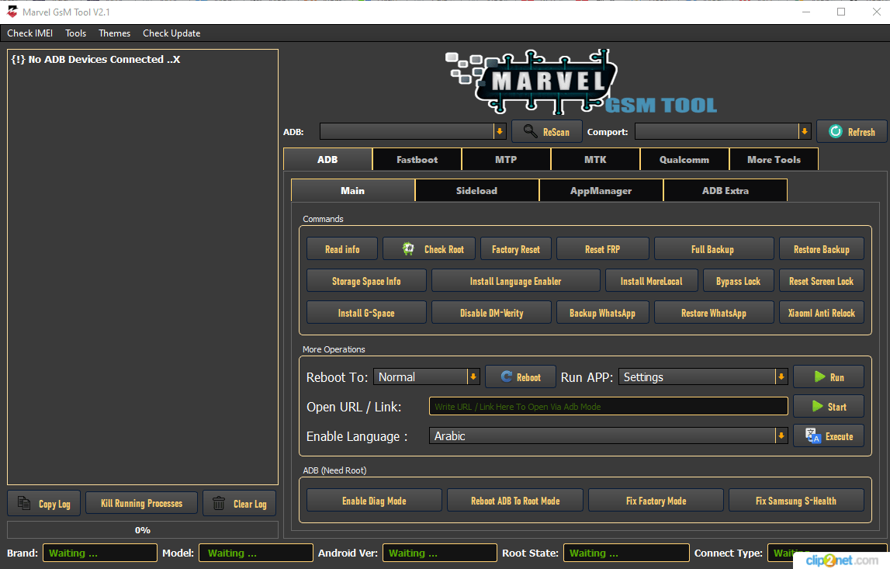Click the translate icon on Execute button
The image size is (890, 569).
pos(815,435)
